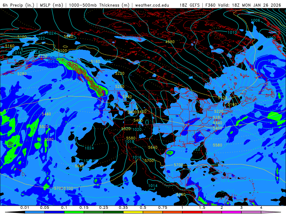Screen dimensions: 286x214
Task: Click the '998' pressure contour label
Action: coord(275,52)
